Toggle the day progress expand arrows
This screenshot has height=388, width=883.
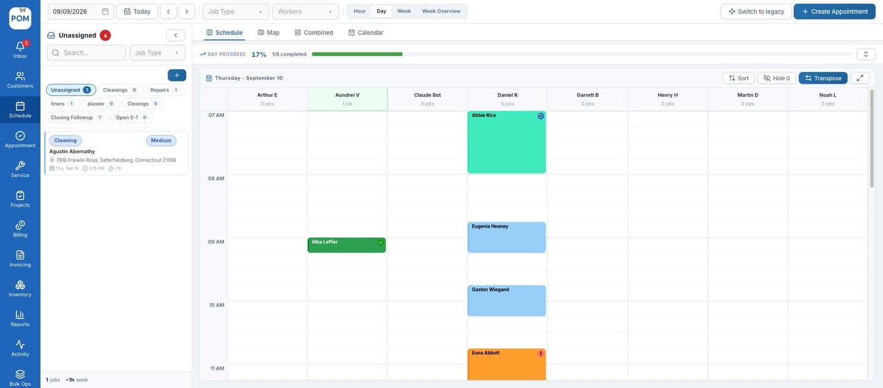coord(866,54)
